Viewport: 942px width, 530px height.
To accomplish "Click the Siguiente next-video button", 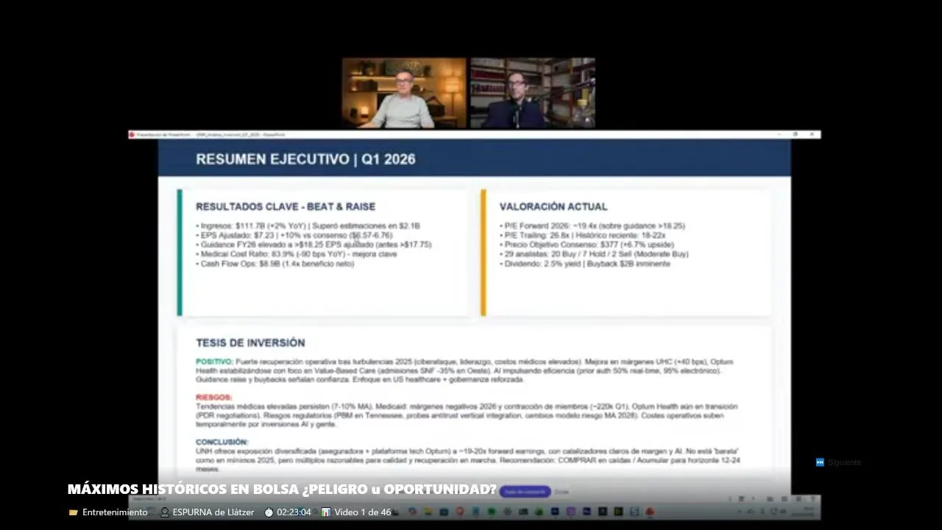I will pyautogui.click(x=838, y=462).
